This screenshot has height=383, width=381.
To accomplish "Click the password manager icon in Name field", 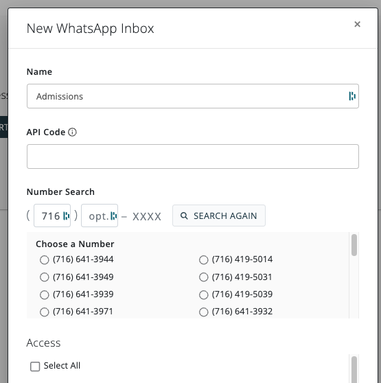I will click(352, 96).
